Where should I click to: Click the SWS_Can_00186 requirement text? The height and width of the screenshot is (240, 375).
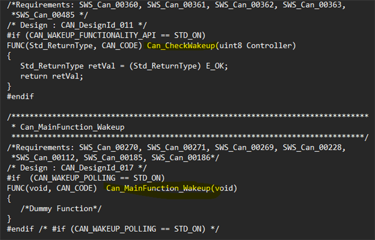[181, 158]
